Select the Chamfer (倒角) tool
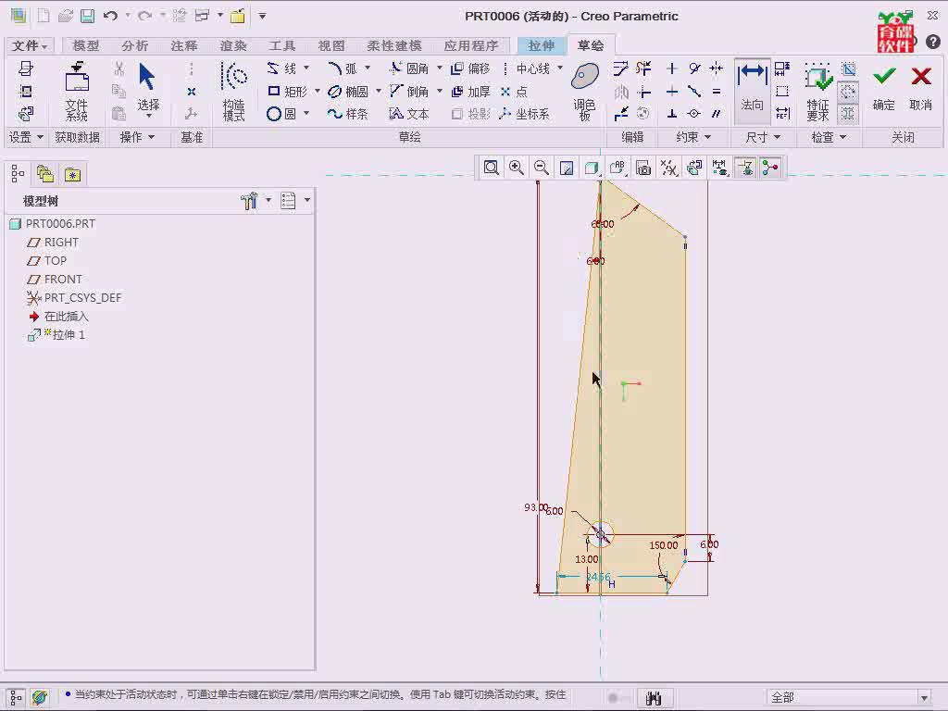The image size is (948, 711). [x=408, y=92]
